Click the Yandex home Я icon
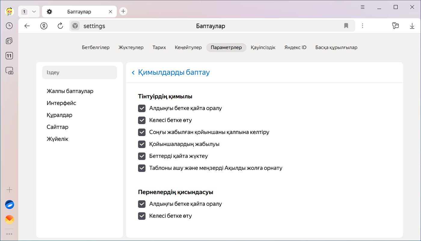 coord(44,26)
